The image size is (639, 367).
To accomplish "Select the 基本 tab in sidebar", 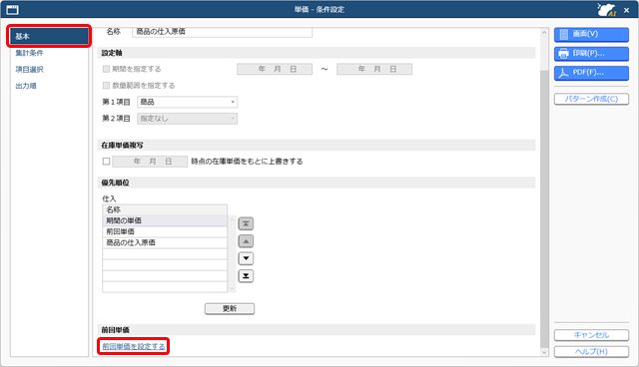I will pos(49,36).
